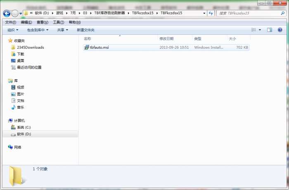Viewport: 289px width, 190px height.
Task: Sort by 类型 column header
Action: 198,39
